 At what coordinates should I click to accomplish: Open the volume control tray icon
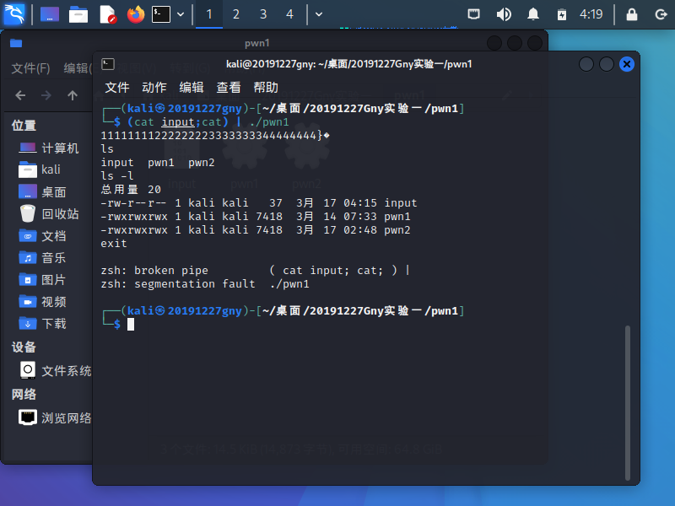point(503,14)
